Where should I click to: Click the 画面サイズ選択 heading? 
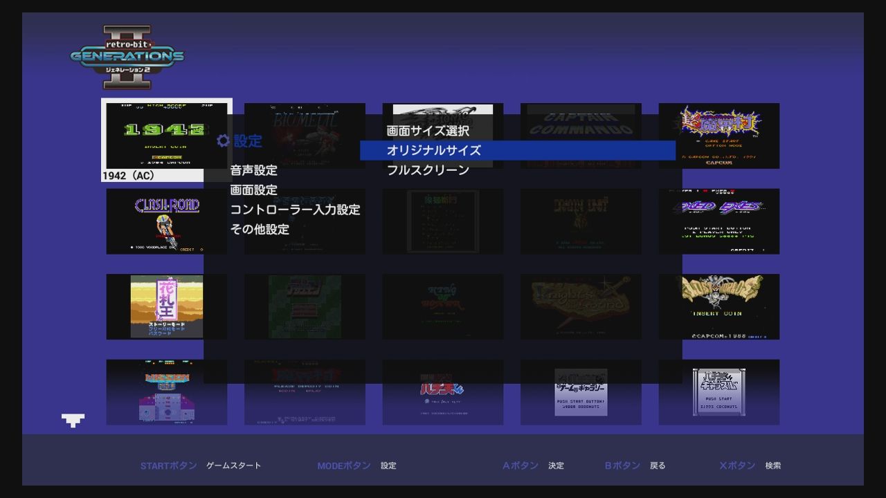coord(428,131)
